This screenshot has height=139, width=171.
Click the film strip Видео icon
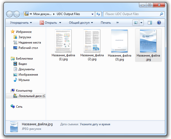coord(15,64)
